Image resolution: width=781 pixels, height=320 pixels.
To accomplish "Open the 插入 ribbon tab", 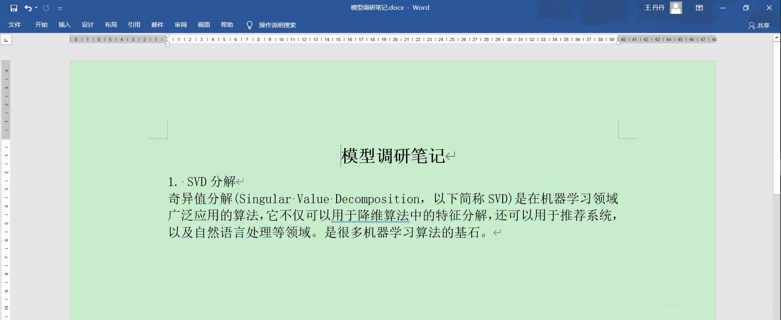I will tap(65, 25).
